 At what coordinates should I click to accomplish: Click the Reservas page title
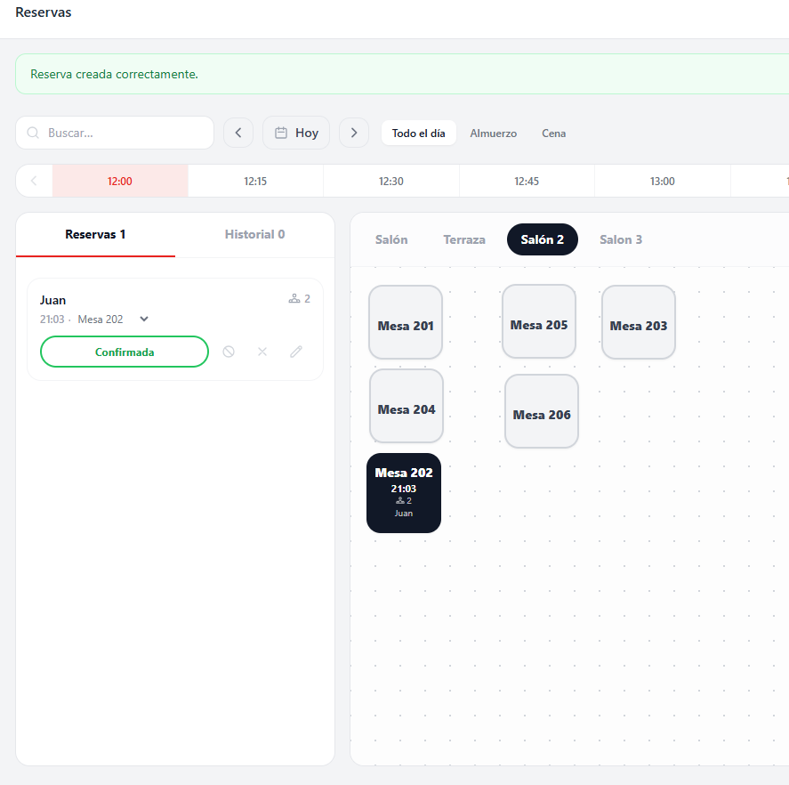coord(44,12)
